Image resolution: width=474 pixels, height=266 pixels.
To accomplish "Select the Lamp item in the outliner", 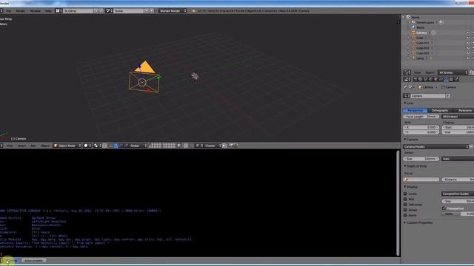I will click(420, 58).
